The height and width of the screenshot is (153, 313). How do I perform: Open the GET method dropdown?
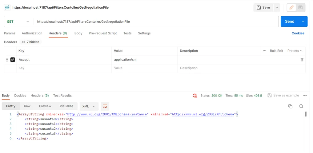pos(18,22)
